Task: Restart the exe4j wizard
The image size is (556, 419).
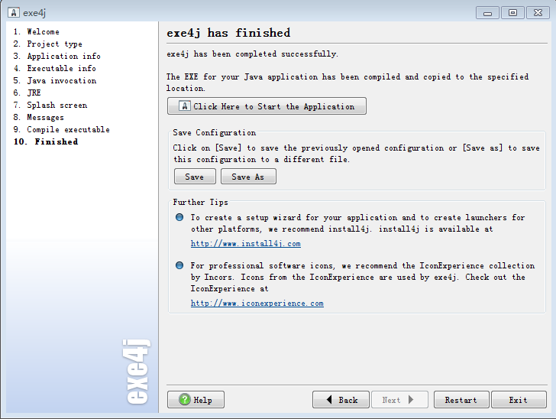Action: point(461,400)
